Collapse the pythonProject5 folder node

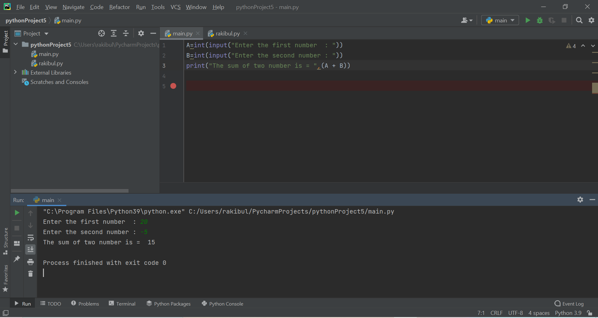click(16, 44)
